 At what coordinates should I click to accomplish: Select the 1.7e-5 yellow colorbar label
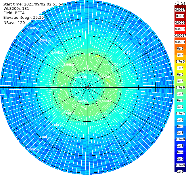180,61
